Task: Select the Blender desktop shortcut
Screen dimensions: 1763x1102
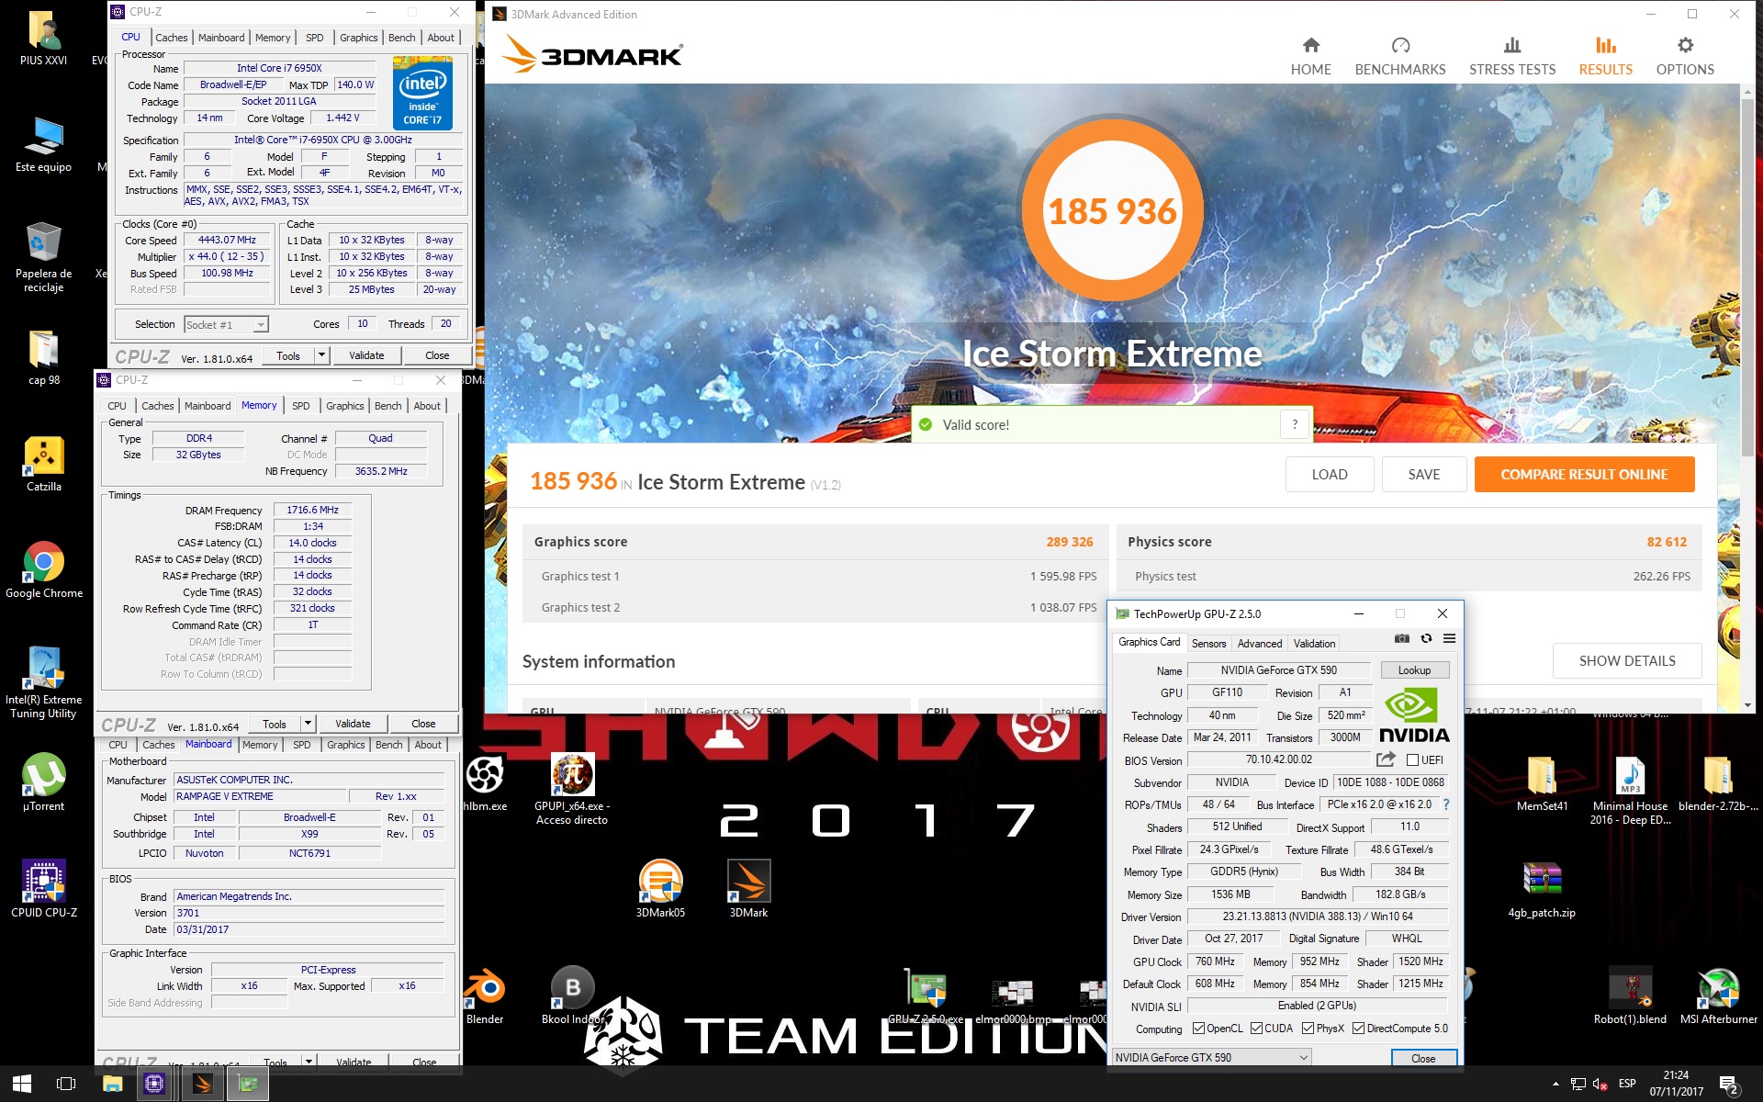Action: 484,995
